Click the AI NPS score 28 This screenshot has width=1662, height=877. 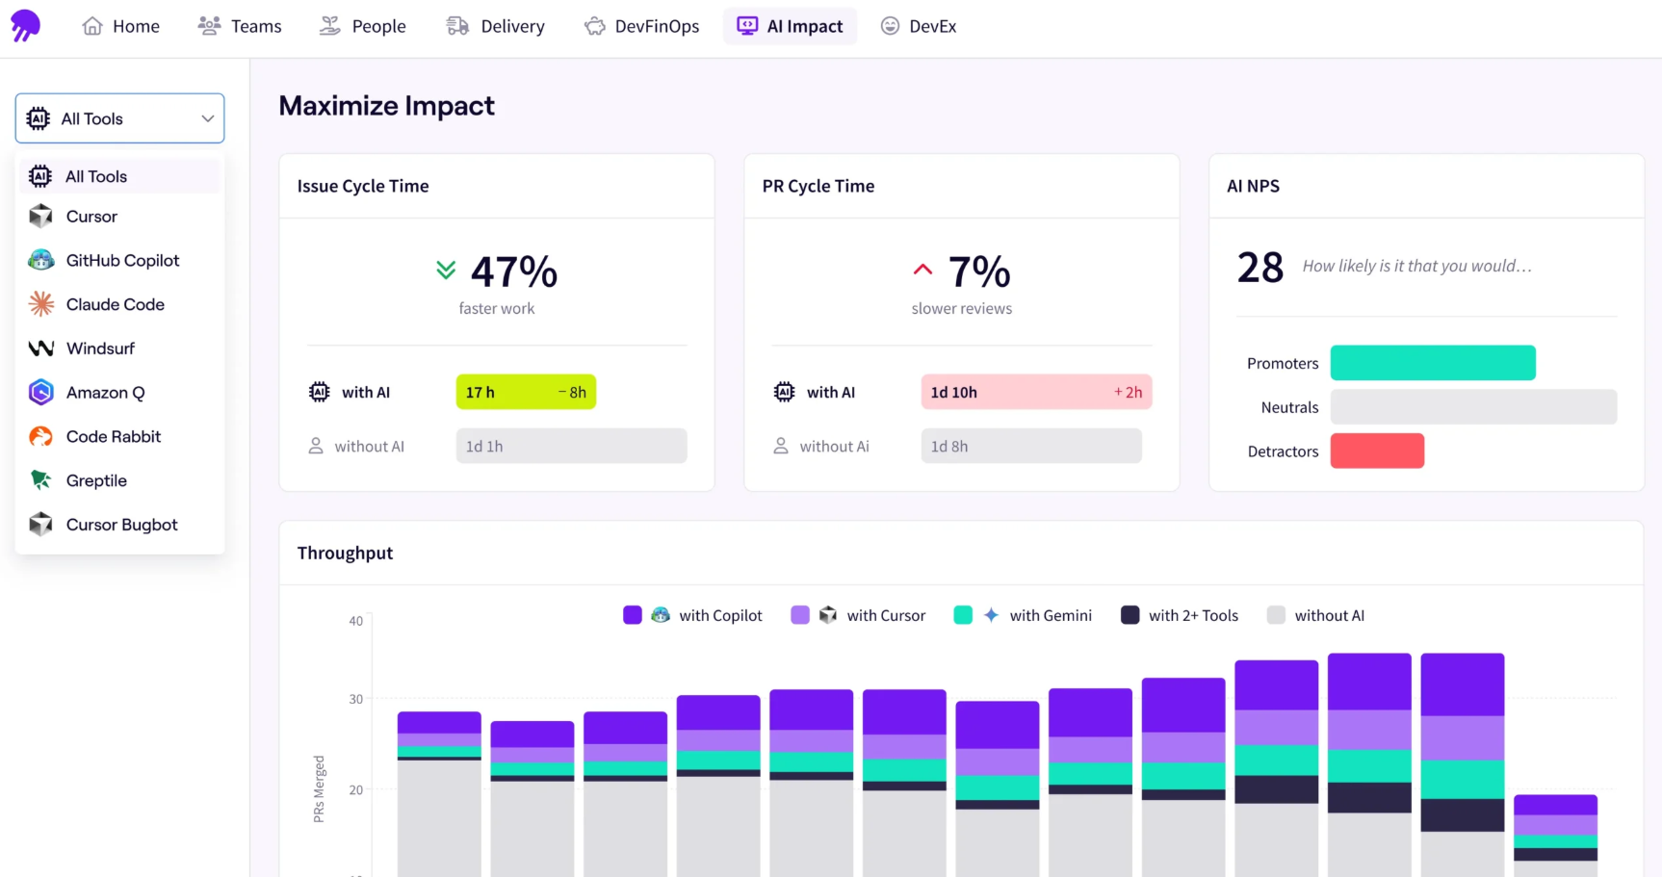click(1260, 268)
